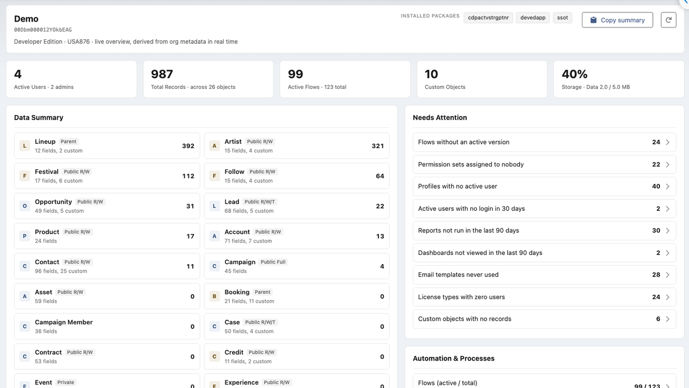Click the Booking object letter icon
The width and height of the screenshot is (689, 388).
pos(214,296)
